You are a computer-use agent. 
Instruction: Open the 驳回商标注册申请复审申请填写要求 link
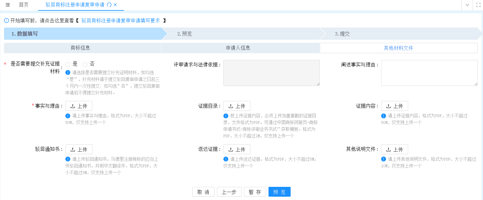pos(121,20)
